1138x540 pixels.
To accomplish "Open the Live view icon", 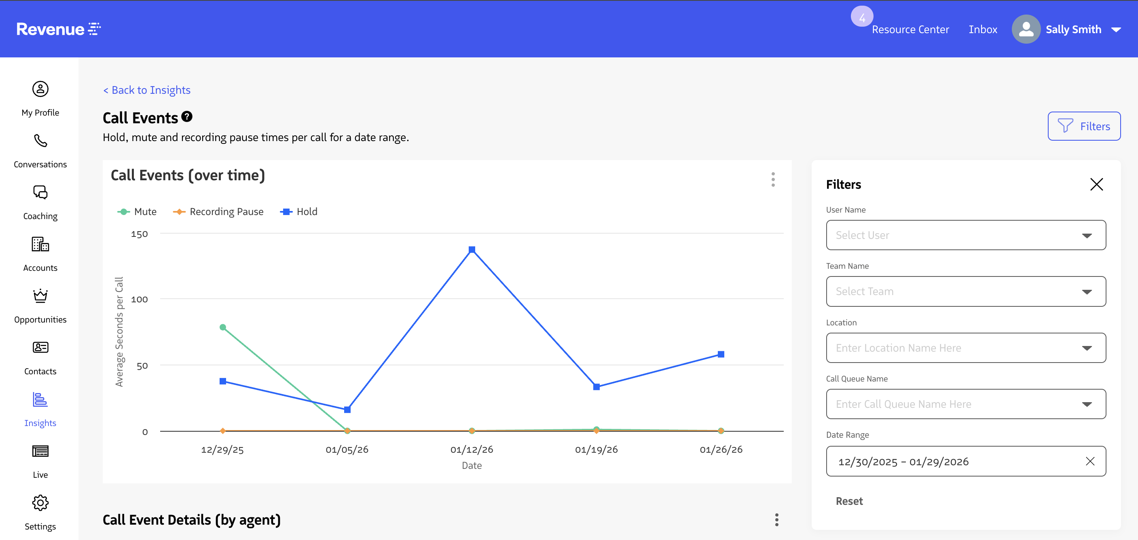I will tap(40, 451).
